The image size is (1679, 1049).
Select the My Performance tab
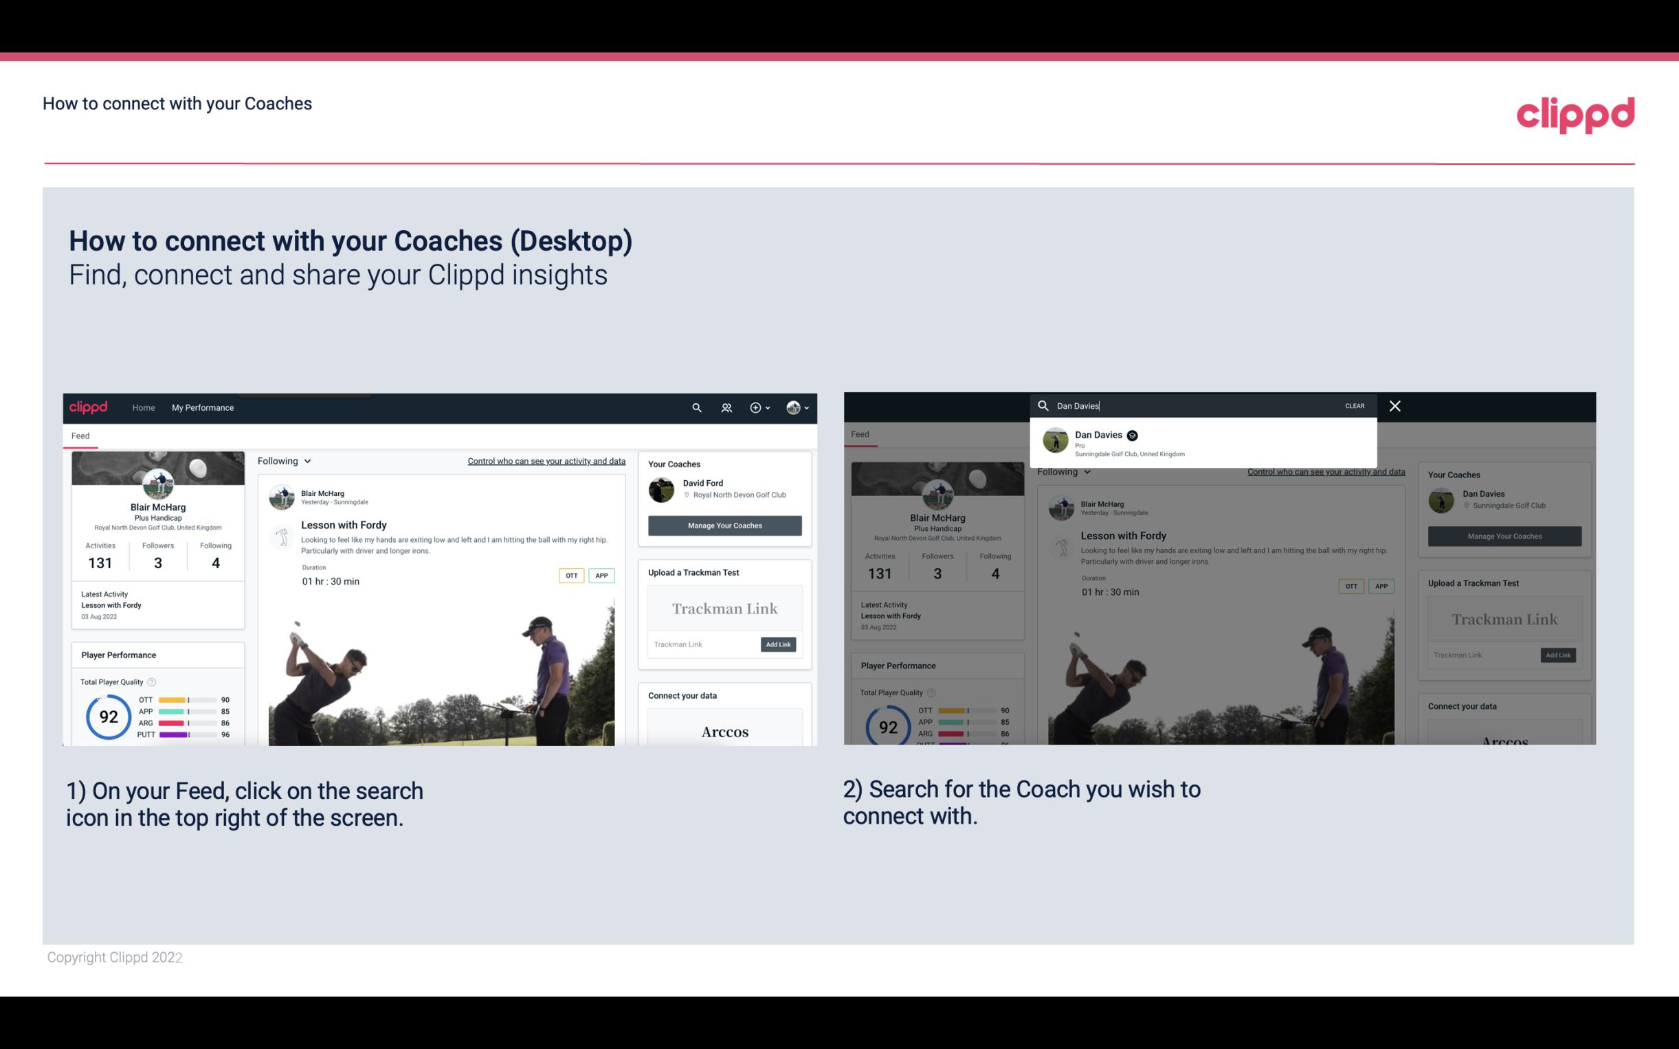pos(203,407)
